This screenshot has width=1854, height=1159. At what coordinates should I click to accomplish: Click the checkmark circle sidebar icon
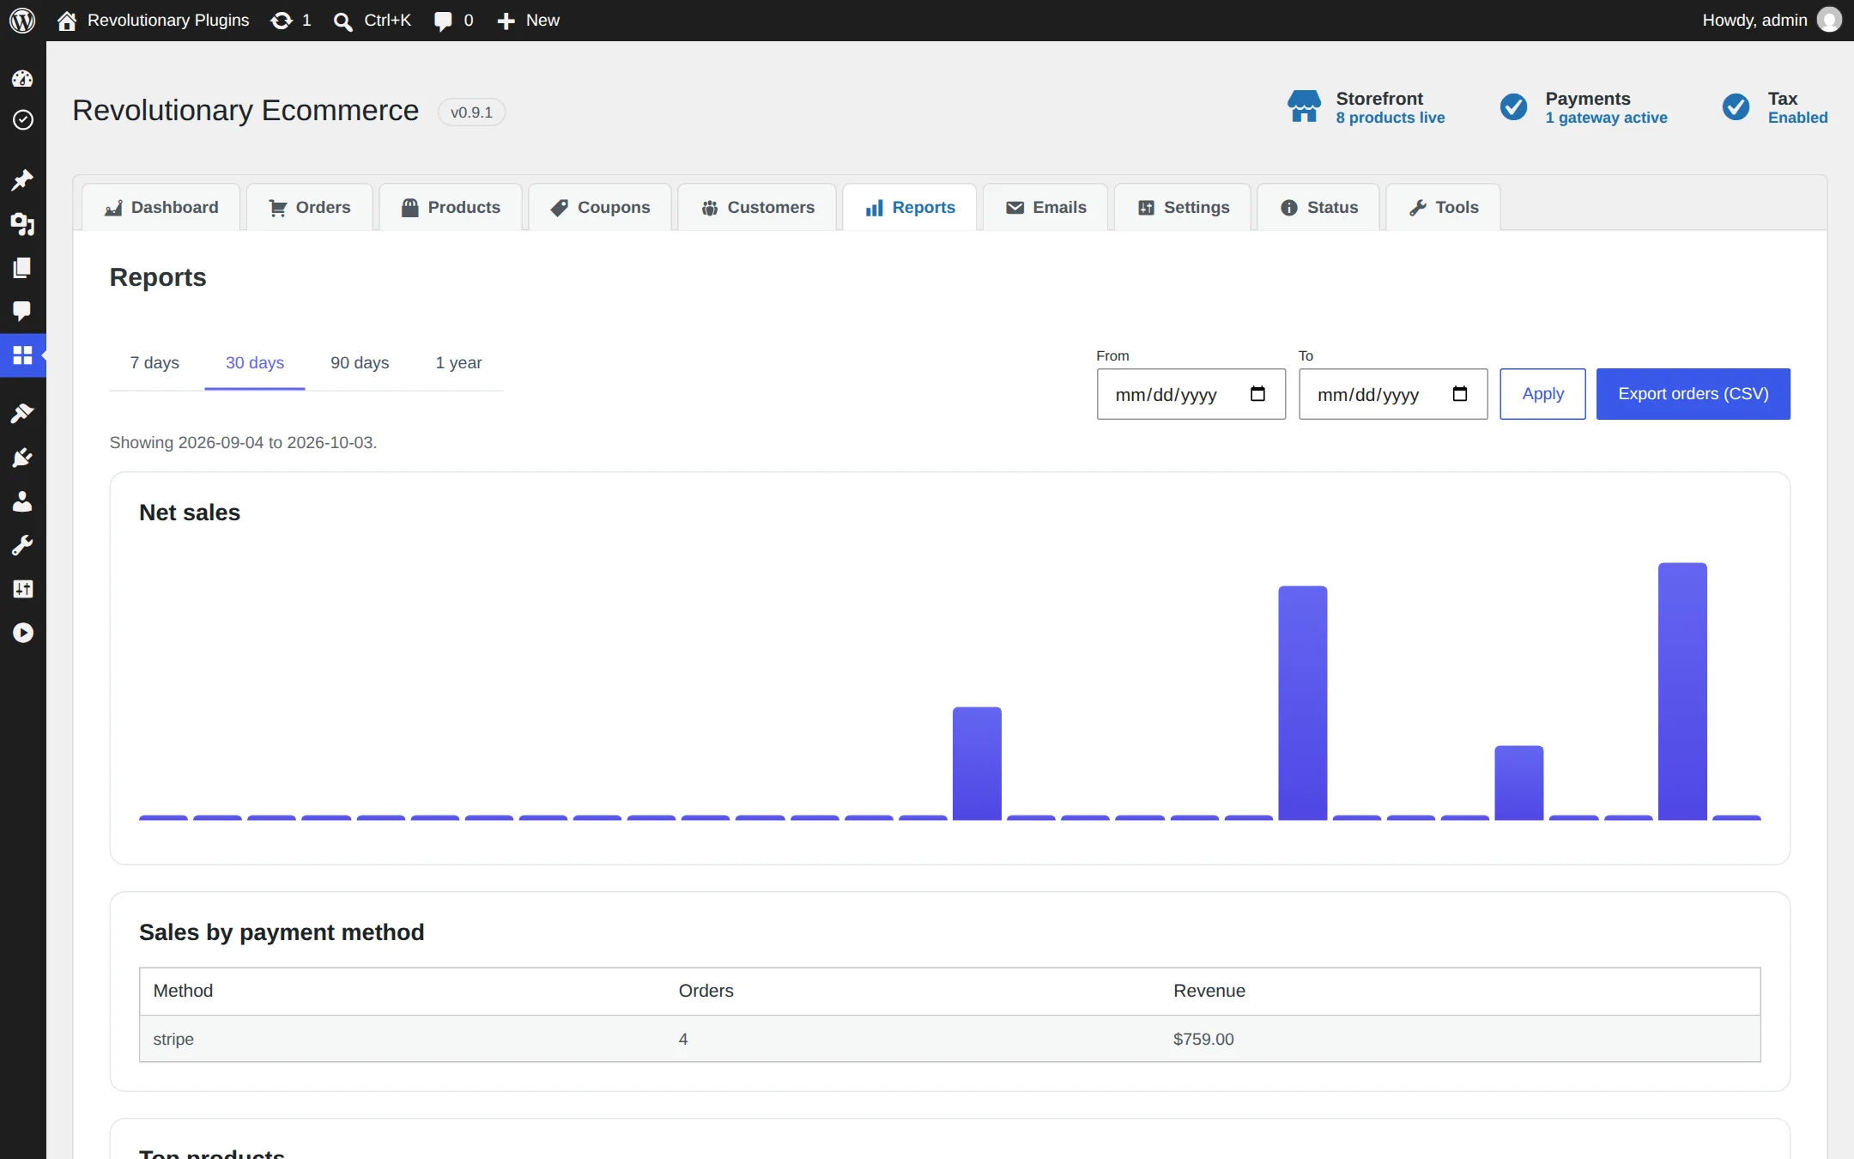click(x=22, y=119)
